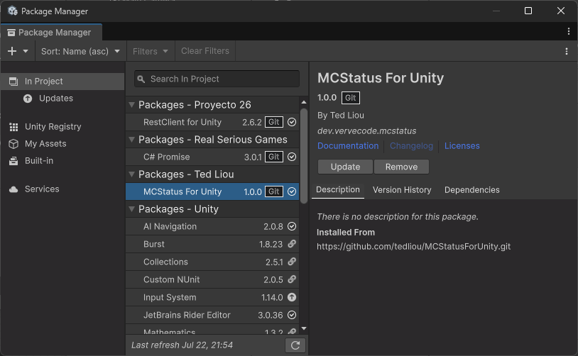Click the Update button
This screenshot has height=356, width=578.
pos(345,167)
